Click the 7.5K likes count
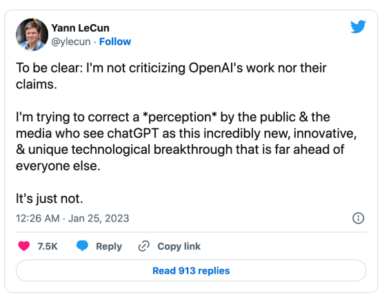The height and width of the screenshot is (300, 382). pyautogui.click(x=48, y=246)
